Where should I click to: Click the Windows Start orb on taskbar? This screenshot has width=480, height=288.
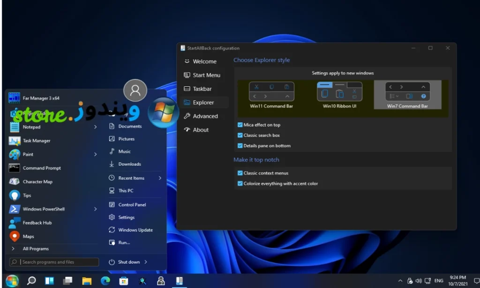pos(12,280)
